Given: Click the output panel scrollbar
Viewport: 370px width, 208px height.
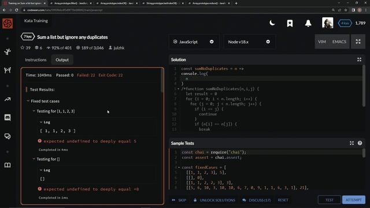Looking at the screenshot, I should coord(162,81).
